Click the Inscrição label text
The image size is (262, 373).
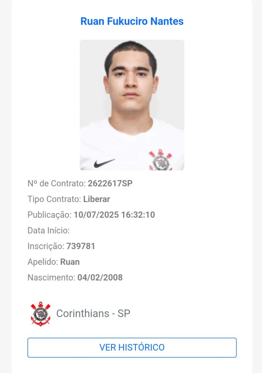tap(46, 246)
